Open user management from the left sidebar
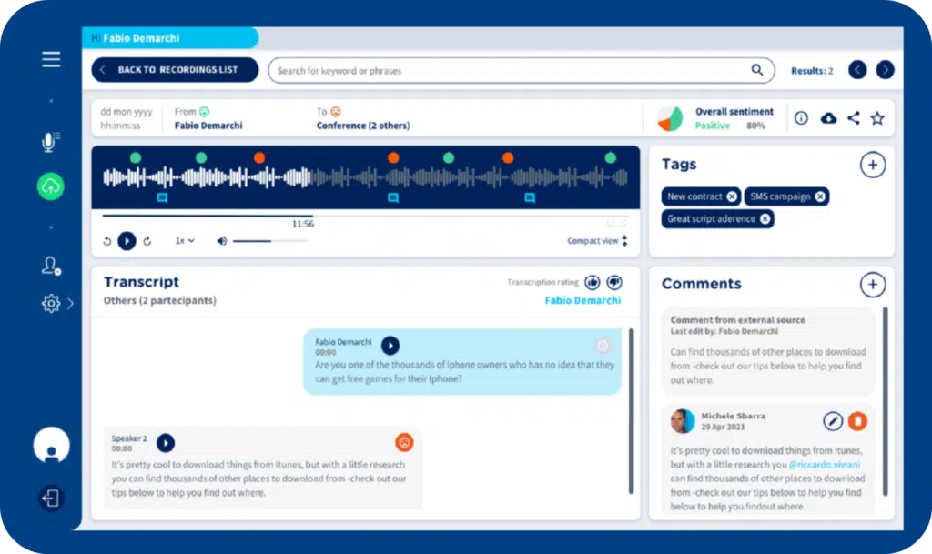Screen dimensions: 932x554 click(x=50, y=265)
